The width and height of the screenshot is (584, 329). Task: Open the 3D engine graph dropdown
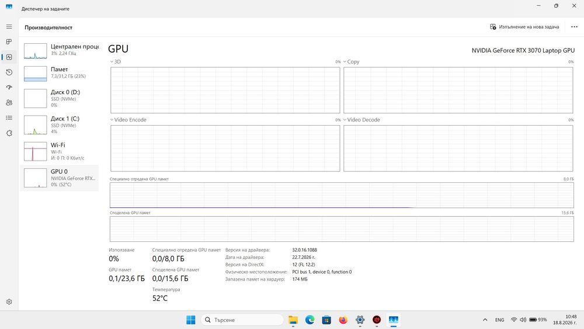[x=116, y=62]
